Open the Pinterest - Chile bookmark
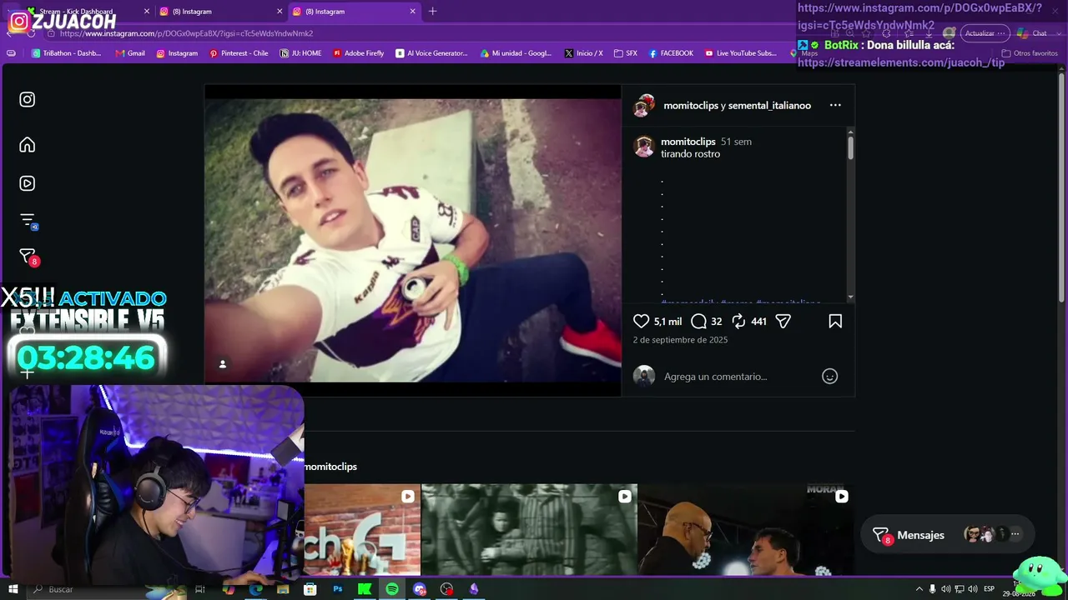 tap(239, 53)
